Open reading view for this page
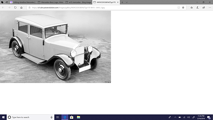 (x=179, y=8)
